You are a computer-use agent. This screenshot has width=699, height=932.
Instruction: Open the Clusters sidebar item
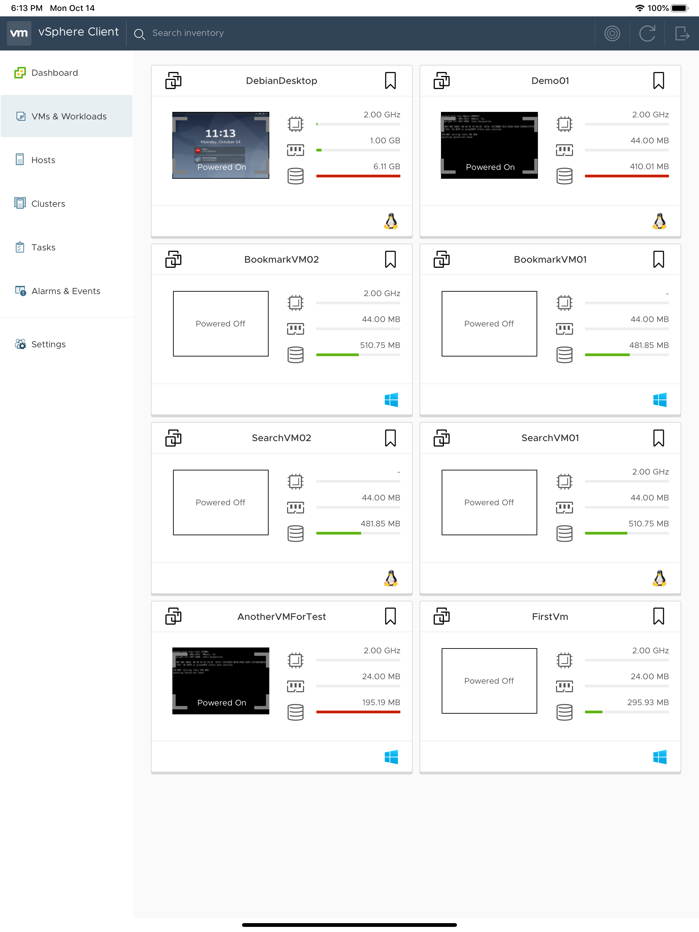click(48, 204)
